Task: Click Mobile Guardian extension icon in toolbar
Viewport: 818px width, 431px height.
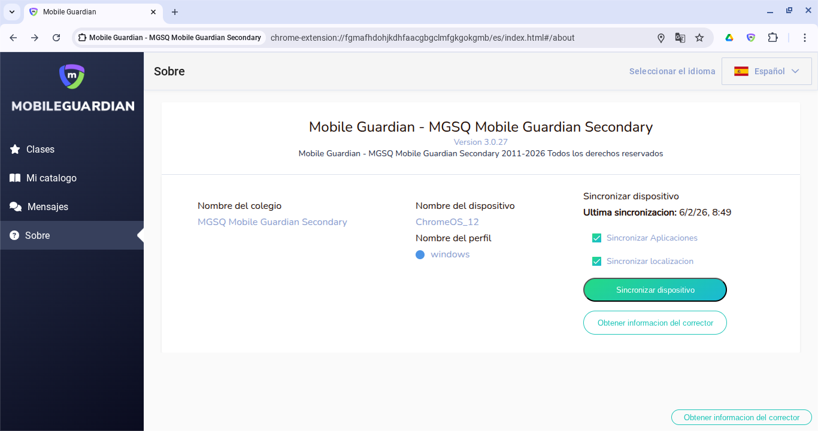Action: click(x=751, y=38)
